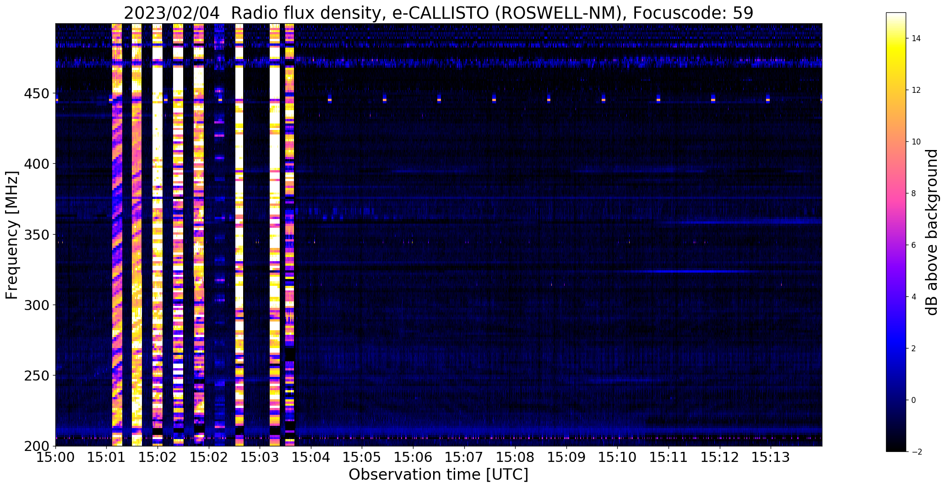This screenshot has width=946, height=488.
Task: Click the 250 tick on the frequency axis
Action: 37,375
